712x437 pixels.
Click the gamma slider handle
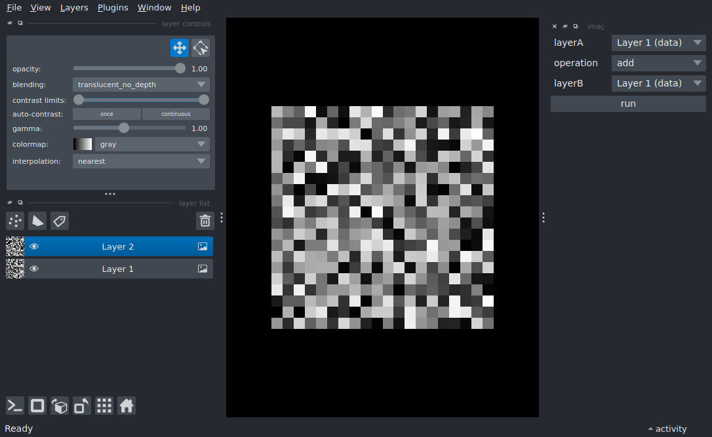tap(123, 128)
